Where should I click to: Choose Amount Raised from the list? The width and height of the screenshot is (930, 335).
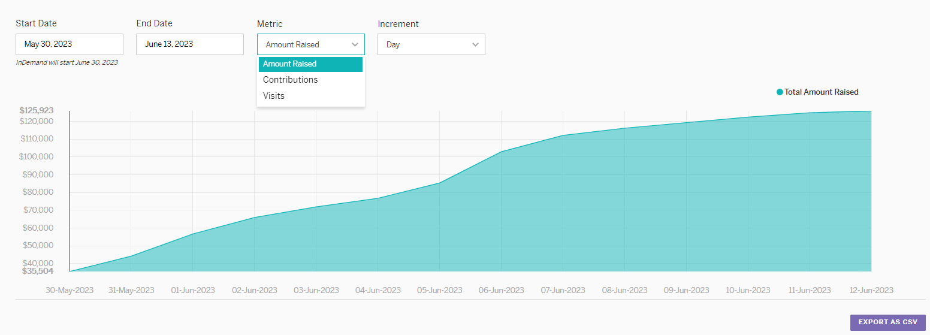pos(310,64)
